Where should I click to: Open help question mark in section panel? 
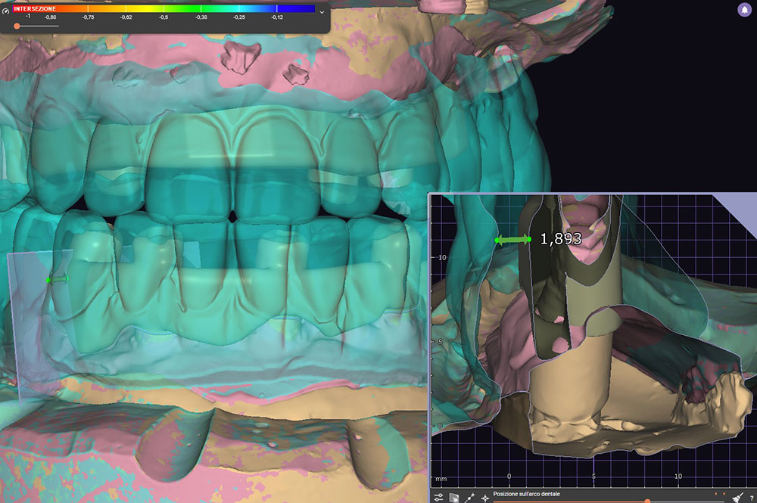[x=751, y=497]
